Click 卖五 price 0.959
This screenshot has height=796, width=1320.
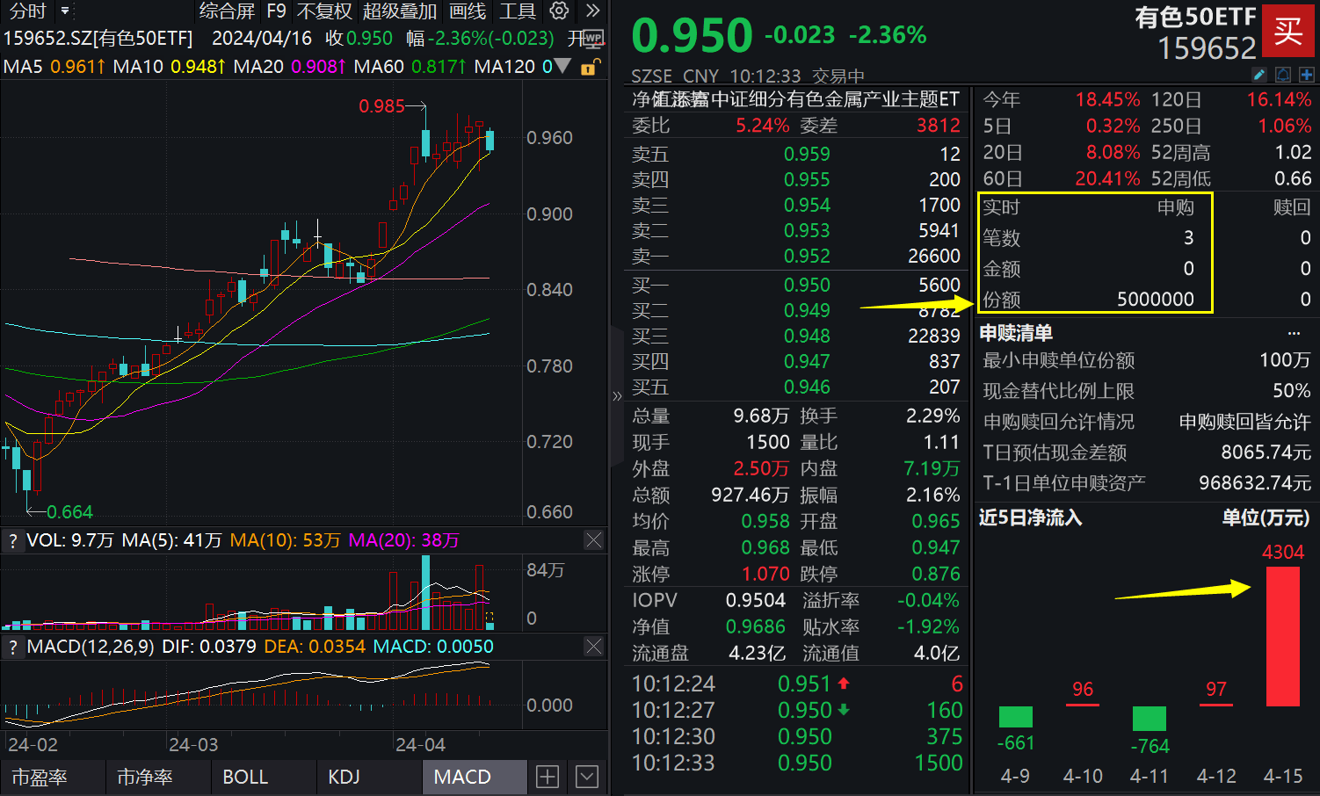click(807, 154)
